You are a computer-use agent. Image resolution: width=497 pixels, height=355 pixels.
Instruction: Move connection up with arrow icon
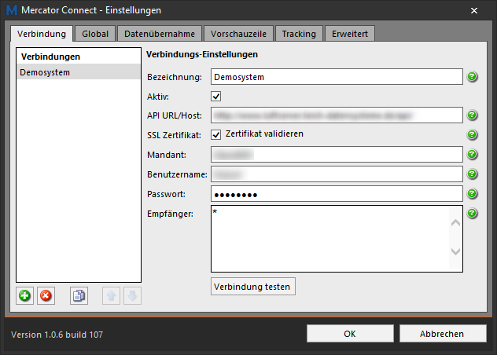[x=111, y=296]
